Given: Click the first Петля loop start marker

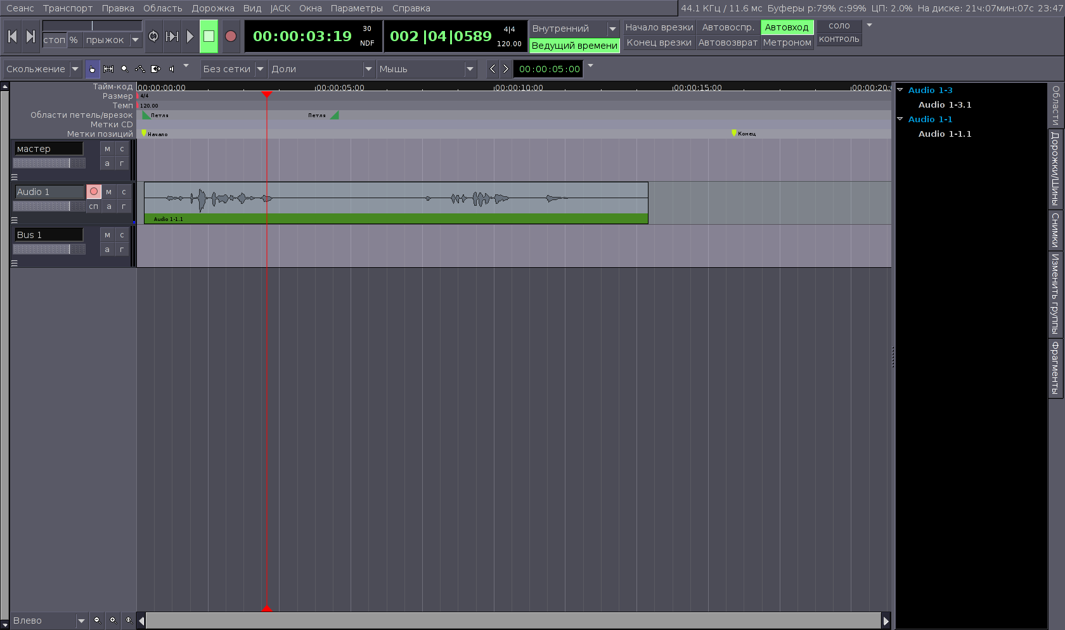Looking at the screenshot, I should click(146, 115).
